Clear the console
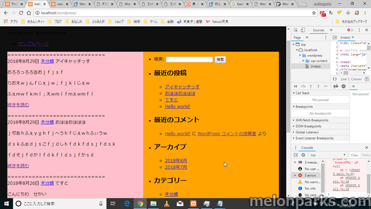371x209 pixels. (303, 155)
